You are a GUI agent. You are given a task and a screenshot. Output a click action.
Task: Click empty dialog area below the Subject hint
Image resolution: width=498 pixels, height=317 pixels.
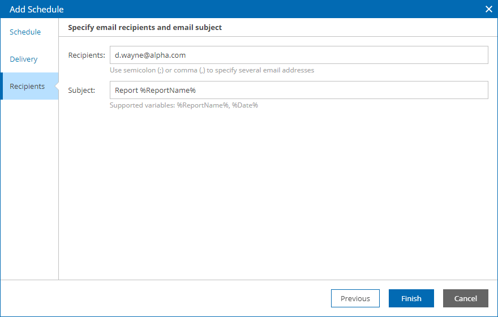coord(277,192)
